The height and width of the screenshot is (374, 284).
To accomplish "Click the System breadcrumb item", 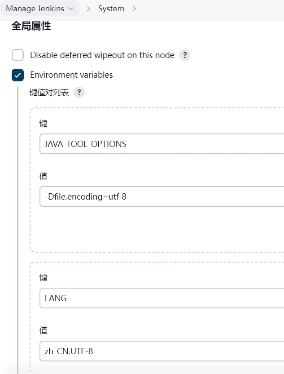I will click(x=111, y=9).
